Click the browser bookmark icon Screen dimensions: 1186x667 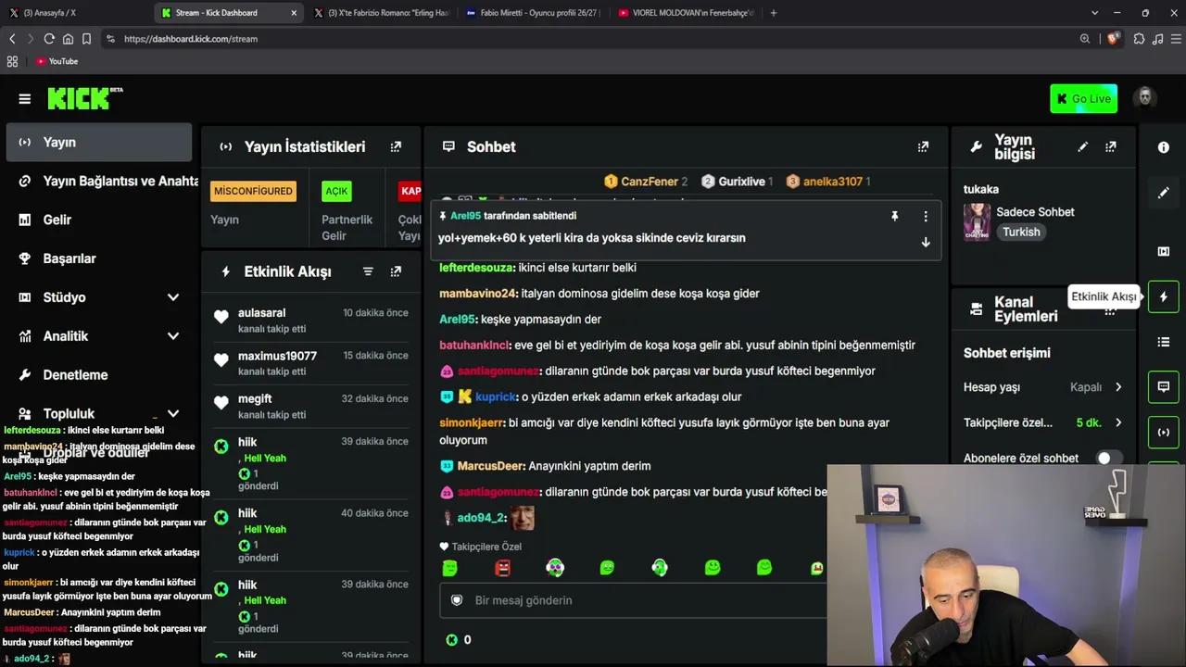point(86,39)
